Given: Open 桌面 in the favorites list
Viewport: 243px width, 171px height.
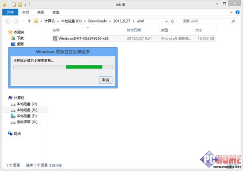Looking at the screenshot, I should click(x=20, y=44).
